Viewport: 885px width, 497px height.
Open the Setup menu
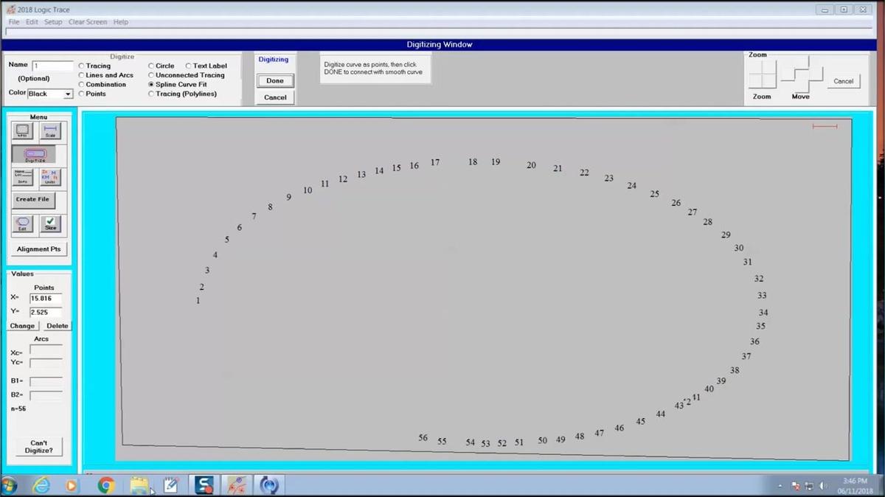click(53, 22)
